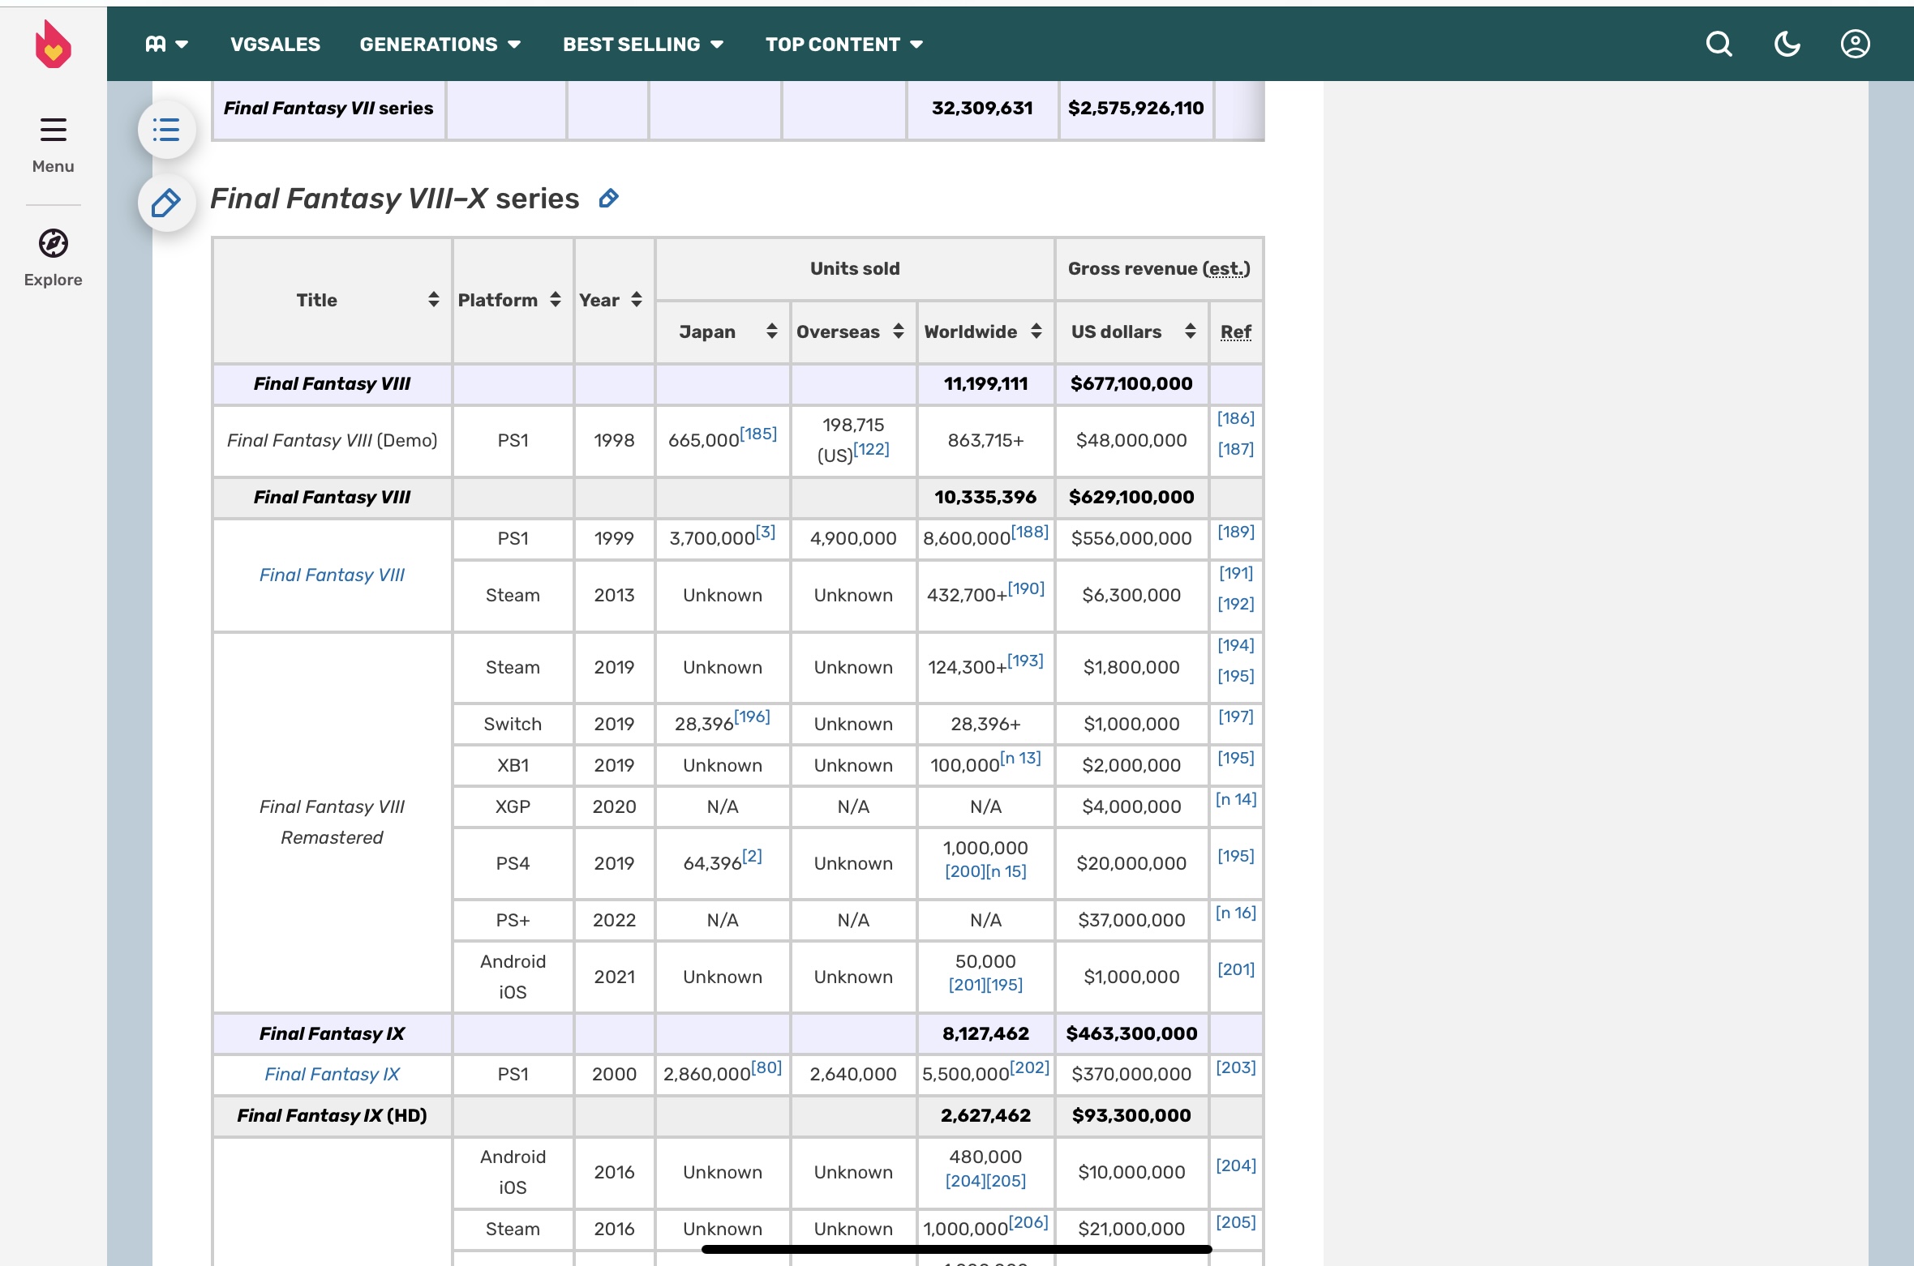Viewport: 1914px width, 1266px height.
Task: Show the table of contents list icon
Action: coord(166,130)
